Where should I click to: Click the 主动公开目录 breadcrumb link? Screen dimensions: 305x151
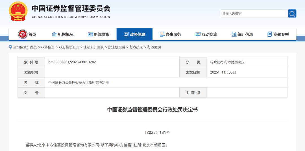point(94,47)
